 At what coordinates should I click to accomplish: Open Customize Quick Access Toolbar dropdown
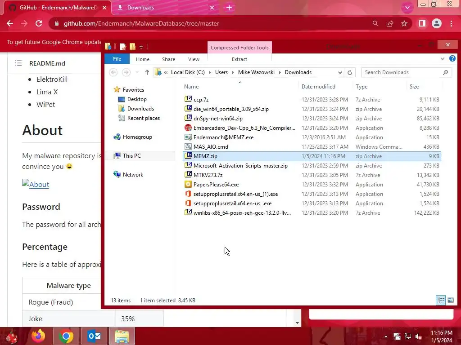click(x=141, y=47)
